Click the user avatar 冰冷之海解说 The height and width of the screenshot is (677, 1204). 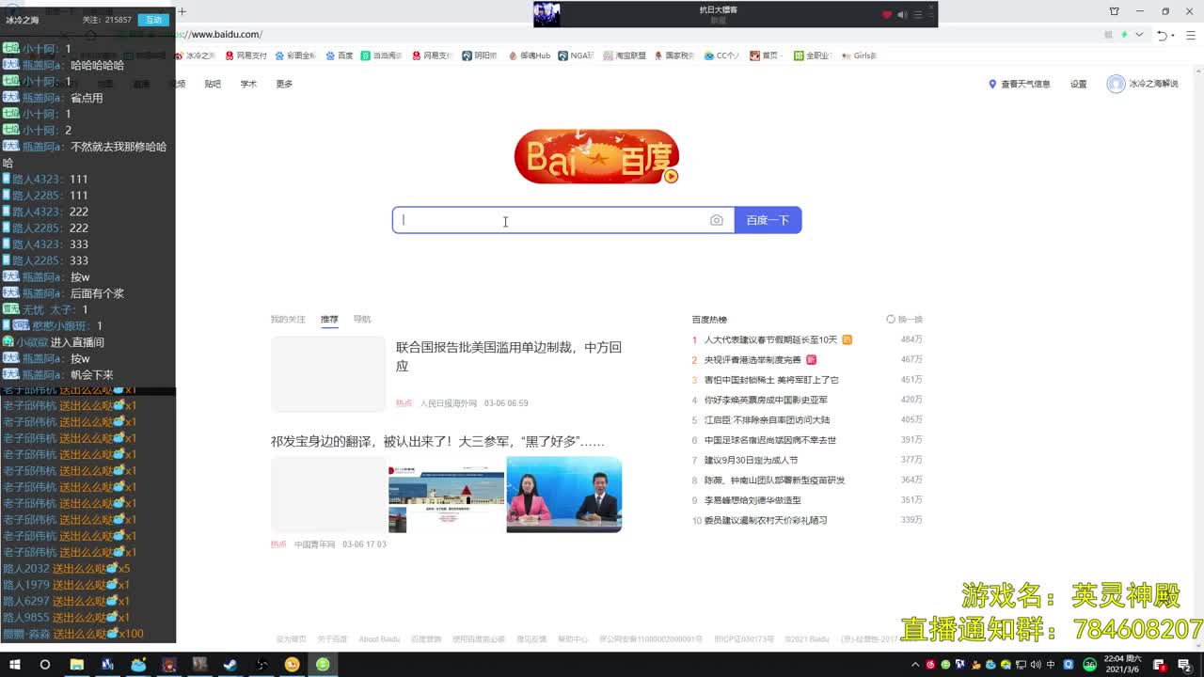(x=1116, y=84)
